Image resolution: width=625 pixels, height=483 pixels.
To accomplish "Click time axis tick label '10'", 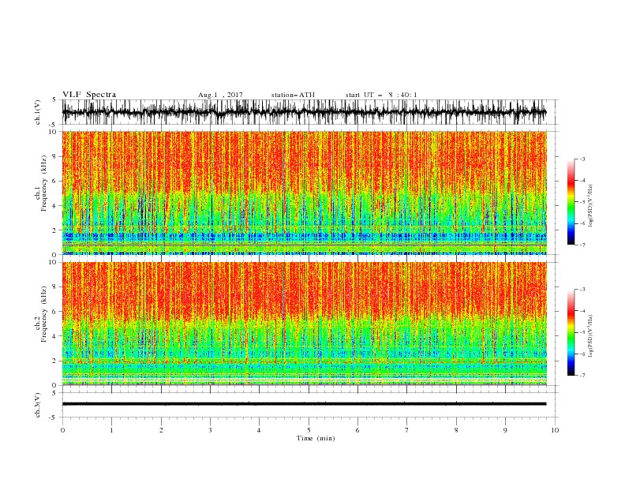I will (x=555, y=430).
